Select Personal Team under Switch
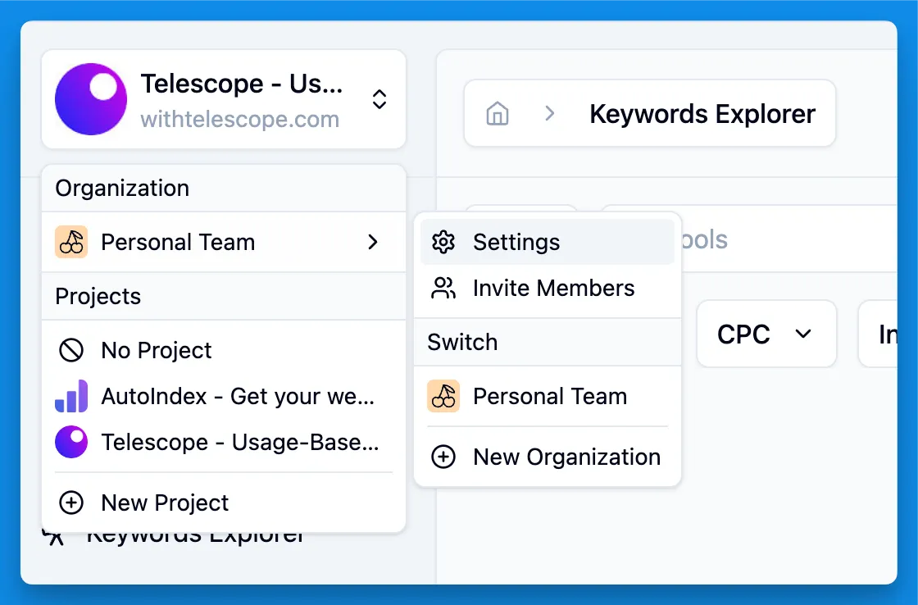This screenshot has width=918, height=605. tap(550, 396)
